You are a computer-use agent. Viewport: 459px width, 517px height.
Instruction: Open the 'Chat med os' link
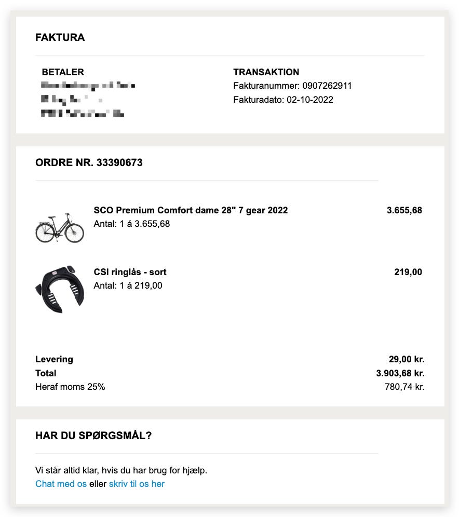61,484
